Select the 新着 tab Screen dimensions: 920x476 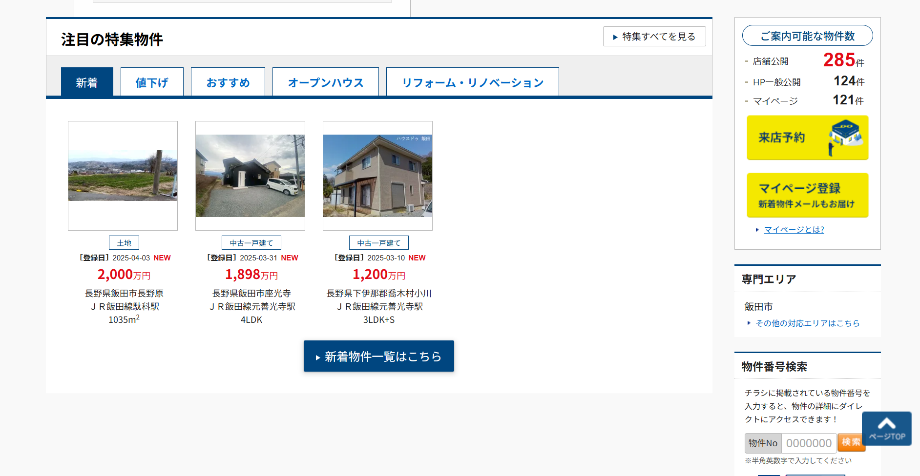coord(87,82)
